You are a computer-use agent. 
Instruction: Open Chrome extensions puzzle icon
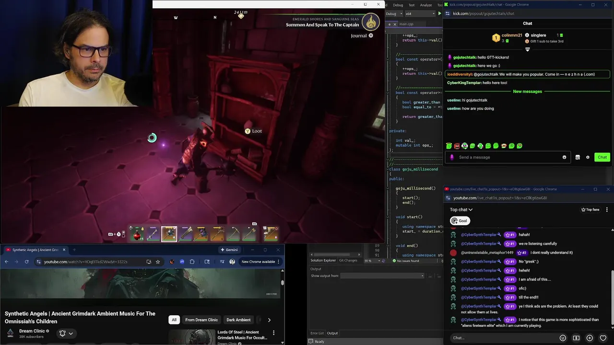(x=192, y=262)
